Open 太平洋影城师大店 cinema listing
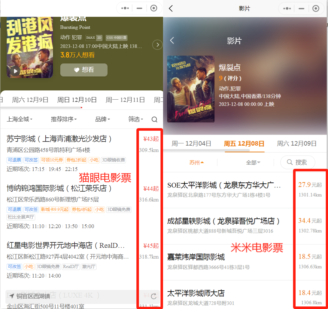The width and height of the screenshot is (328, 309). pos(196,293)
